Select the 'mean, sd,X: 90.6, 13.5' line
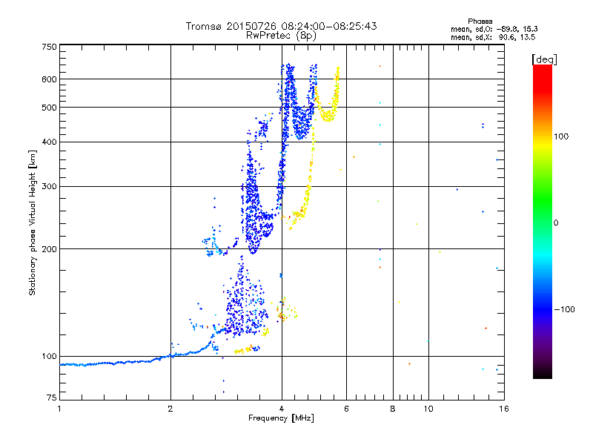This screenshot has width=593, height=445. pyautogui.click(x=493, y=37)
